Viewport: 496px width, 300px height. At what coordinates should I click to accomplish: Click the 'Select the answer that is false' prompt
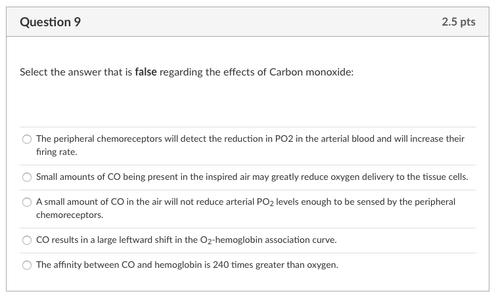coord(187,72)
